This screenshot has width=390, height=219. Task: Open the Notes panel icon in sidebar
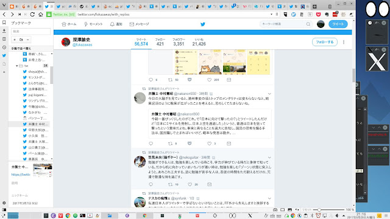click(x=4, y=39)
